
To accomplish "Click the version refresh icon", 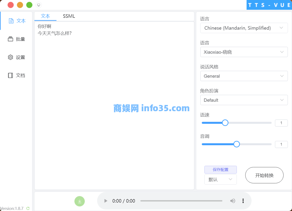I will point(28,209).
